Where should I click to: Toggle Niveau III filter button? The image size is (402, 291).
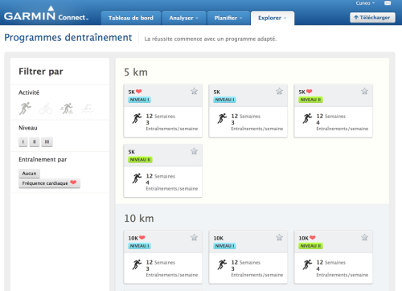47,141
